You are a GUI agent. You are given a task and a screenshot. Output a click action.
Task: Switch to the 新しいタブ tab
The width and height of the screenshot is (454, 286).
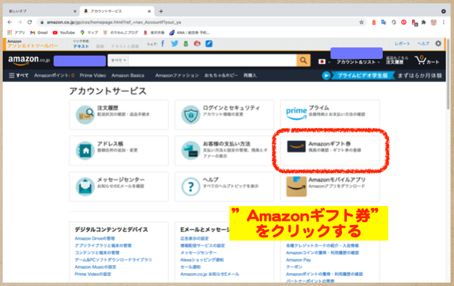(x=41, y=12)
